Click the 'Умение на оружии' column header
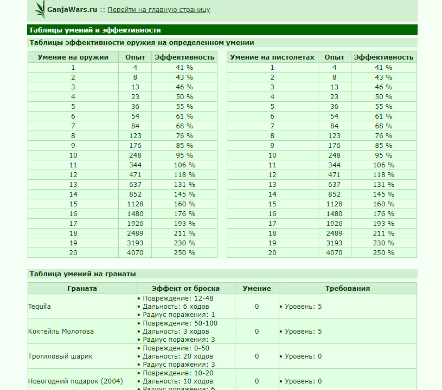Viewport: 442px width, 390px height. (x=73, y=57)
